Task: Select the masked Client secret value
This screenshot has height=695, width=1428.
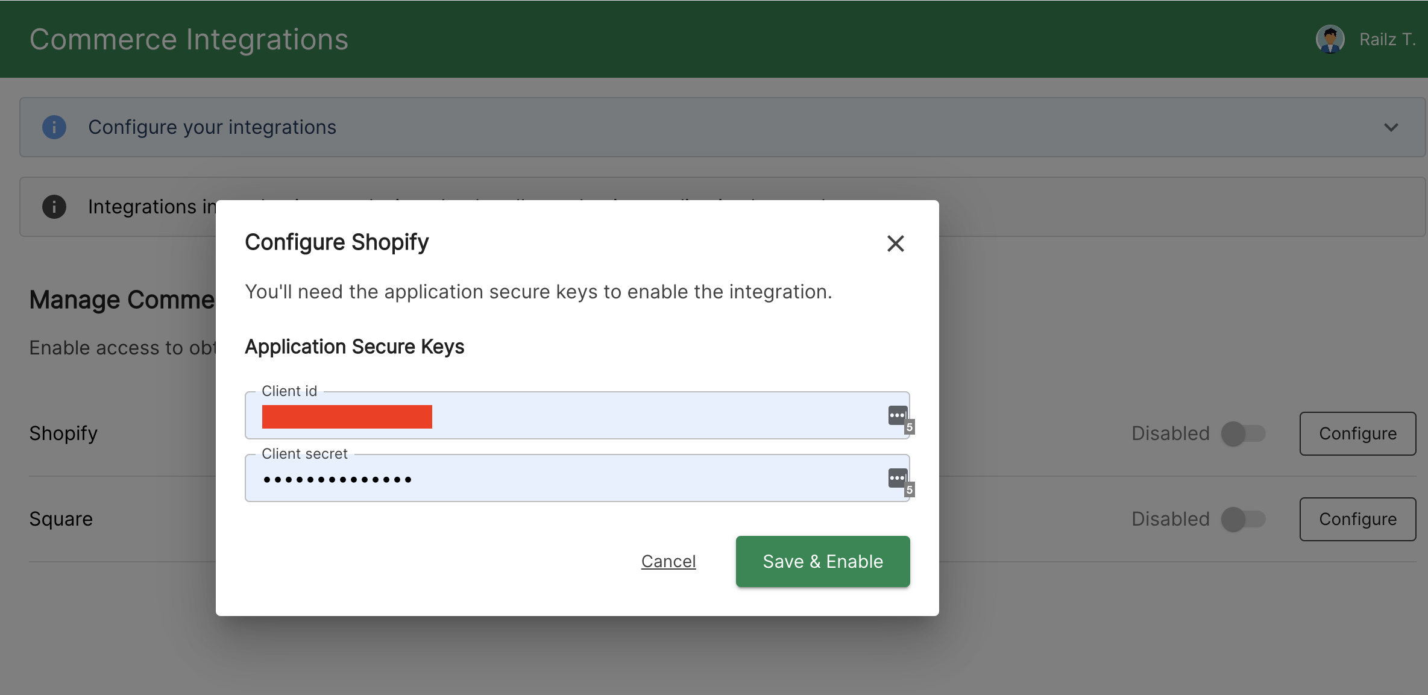Action: point(337,479)
